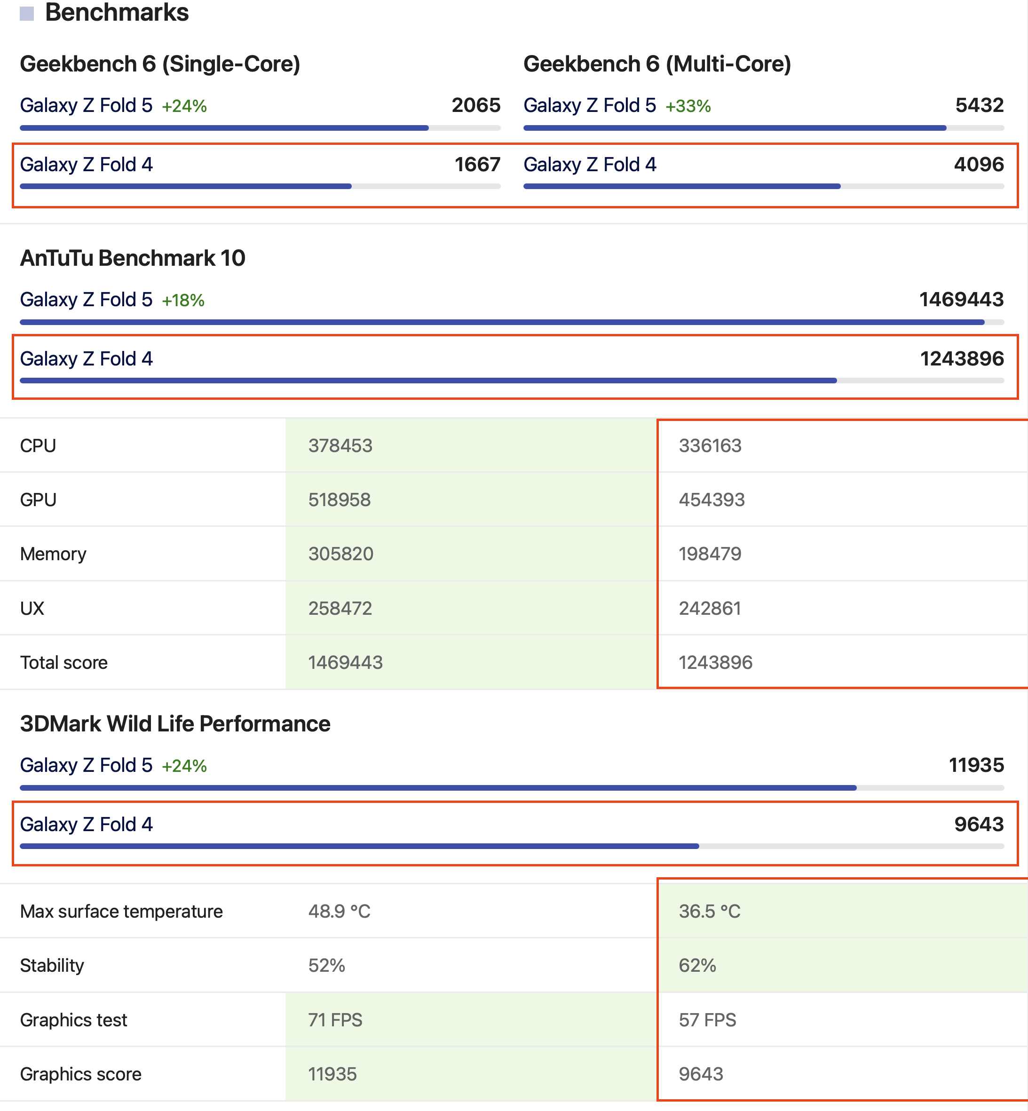
Task: Open the Galaxy Z Fold 5 link under Geekbench Single-Core
Action: [x=86, y=105]
